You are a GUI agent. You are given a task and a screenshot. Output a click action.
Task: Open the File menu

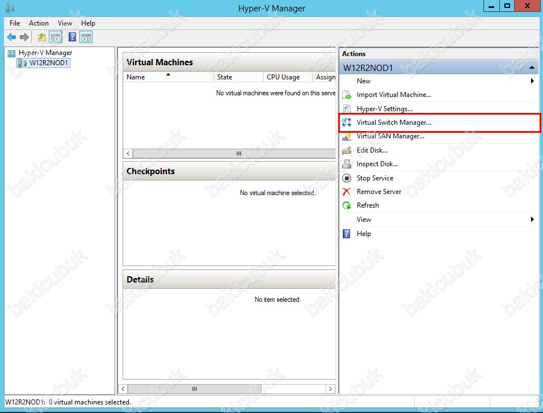(15, 23)
